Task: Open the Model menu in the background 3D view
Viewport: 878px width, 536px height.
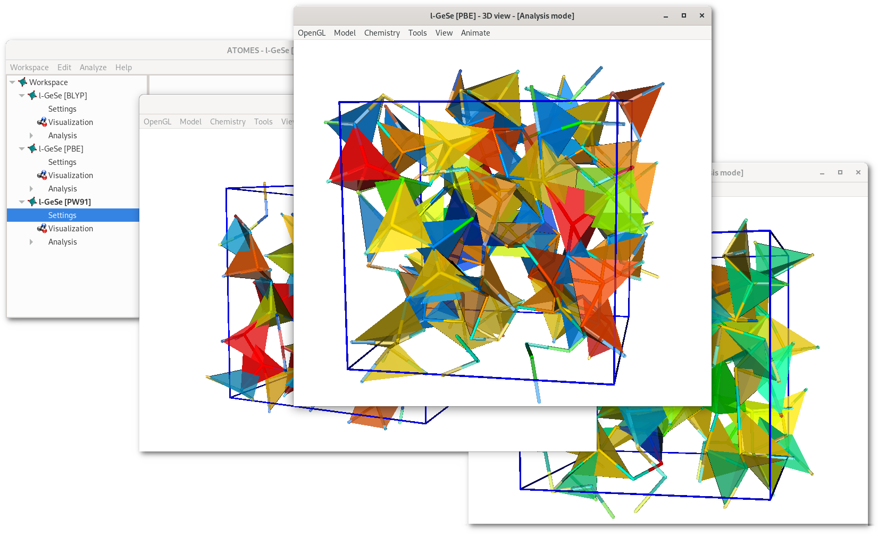Action: pos(190,122)
